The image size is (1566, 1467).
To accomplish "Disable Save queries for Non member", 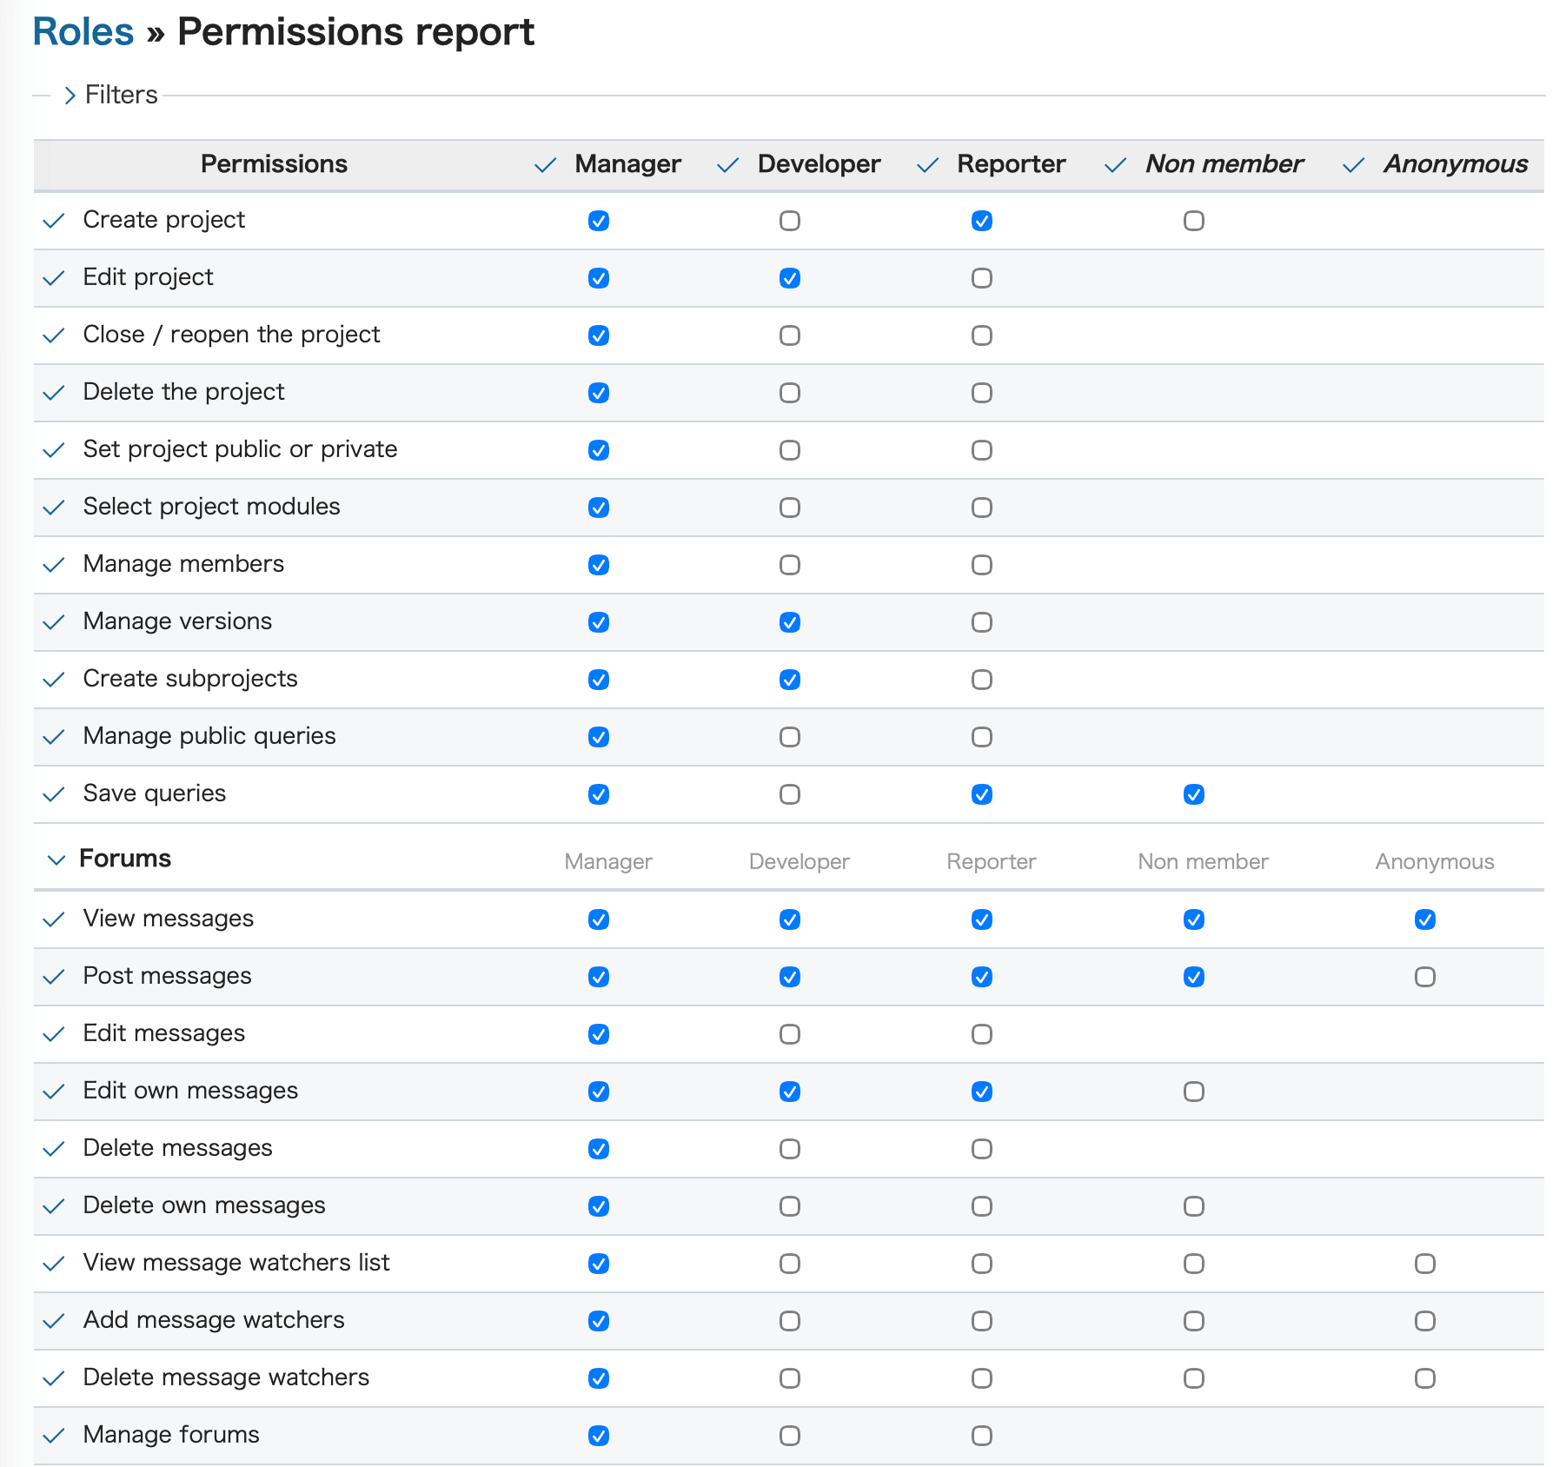I will click(1194, 793).
